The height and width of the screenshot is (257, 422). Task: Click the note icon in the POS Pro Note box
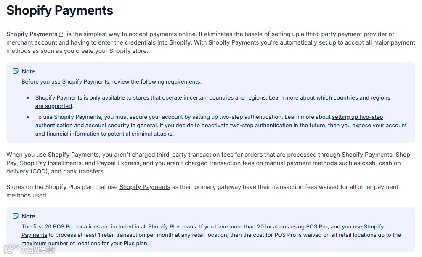click(x=16, y=216)
